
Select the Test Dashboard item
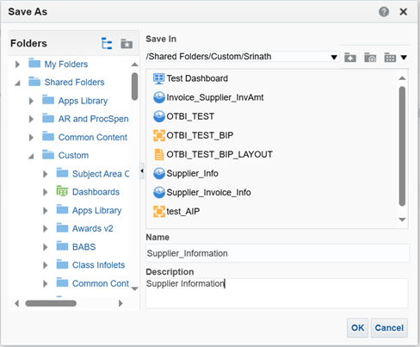(x=190, y=78)
